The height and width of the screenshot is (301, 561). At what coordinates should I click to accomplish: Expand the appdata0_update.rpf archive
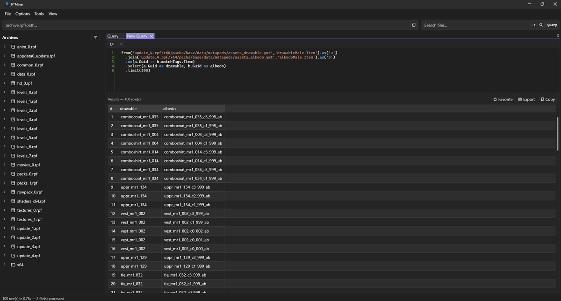click(4, 56)
